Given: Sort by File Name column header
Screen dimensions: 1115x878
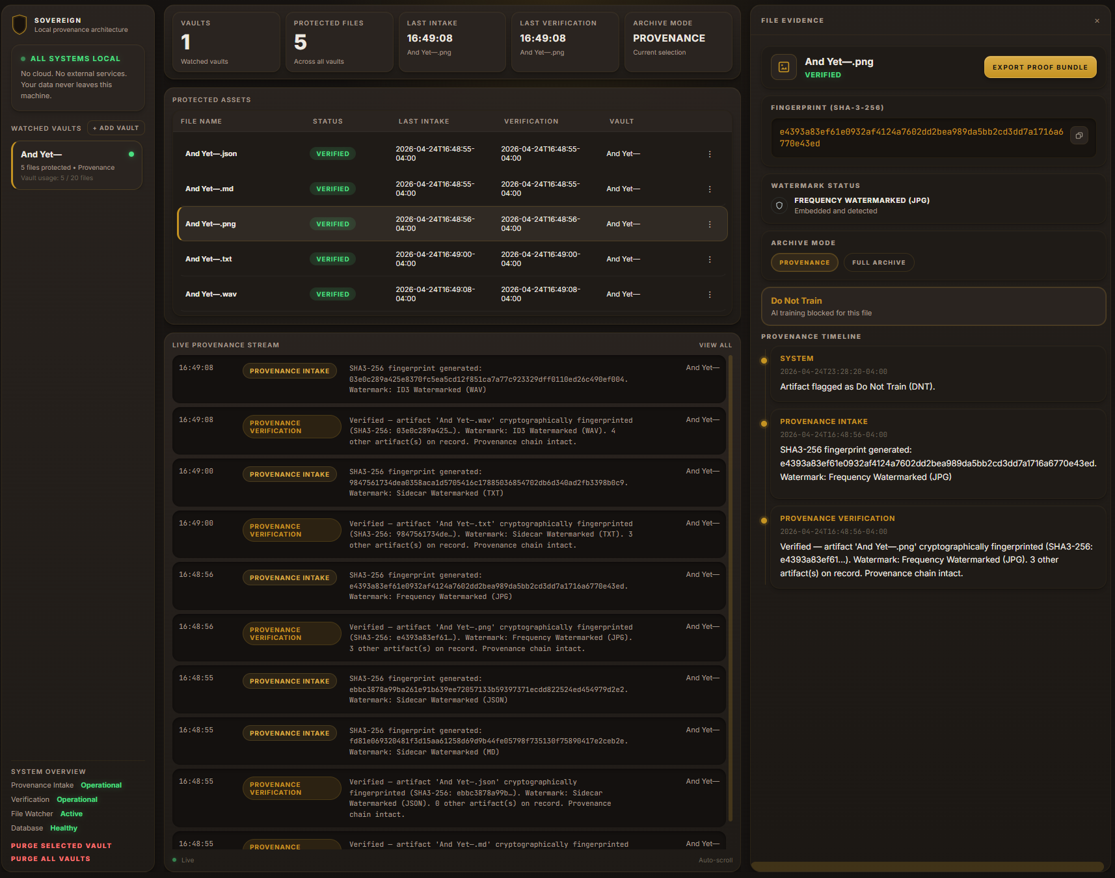Looking at the screenshot, I should coord(201,122).
